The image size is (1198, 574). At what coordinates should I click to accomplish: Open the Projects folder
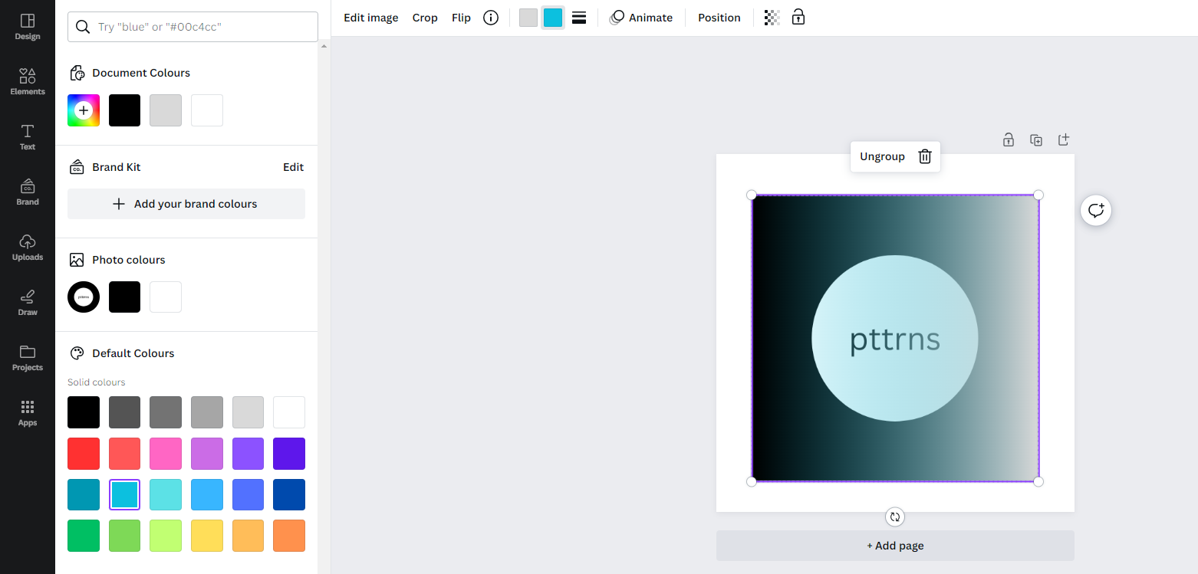[x=28, y=357]
